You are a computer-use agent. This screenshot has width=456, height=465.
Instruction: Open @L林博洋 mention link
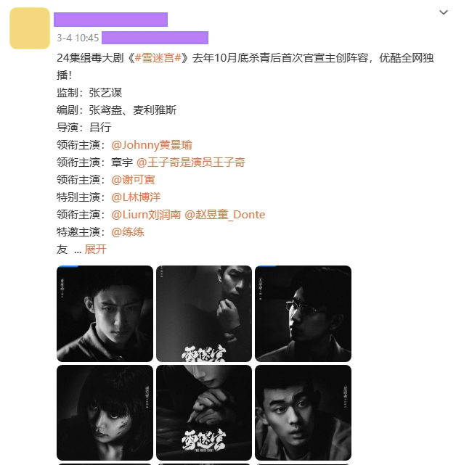pyautogui.click(x=136, y=197)
